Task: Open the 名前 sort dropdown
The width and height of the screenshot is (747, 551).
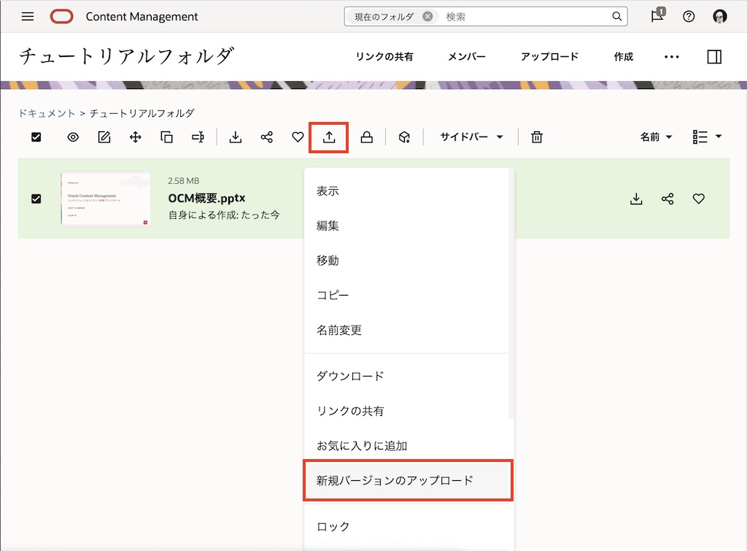Action: pos(654,136)
